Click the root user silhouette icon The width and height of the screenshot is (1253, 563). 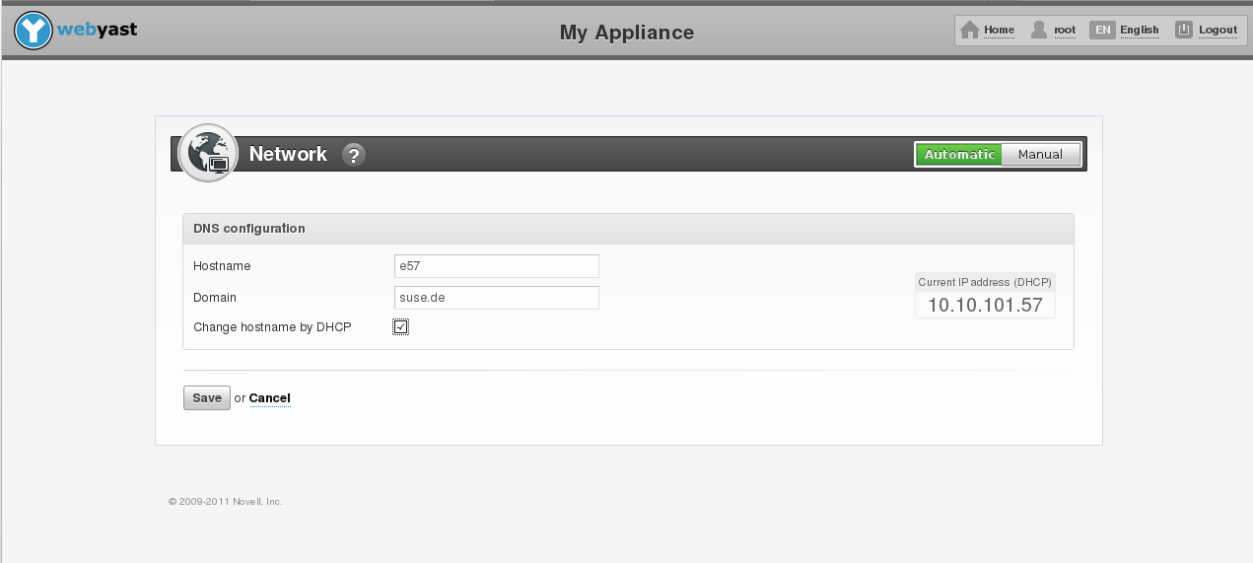1038,30
